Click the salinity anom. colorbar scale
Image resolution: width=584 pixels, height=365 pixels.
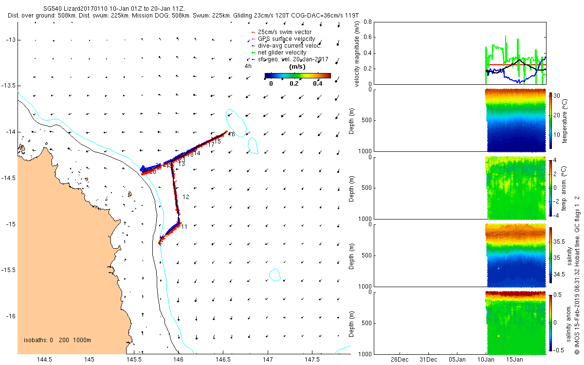pos(550,323)
